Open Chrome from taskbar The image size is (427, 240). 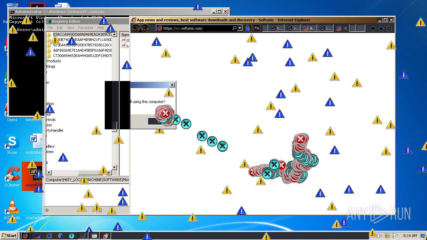[x=60, y=236]
